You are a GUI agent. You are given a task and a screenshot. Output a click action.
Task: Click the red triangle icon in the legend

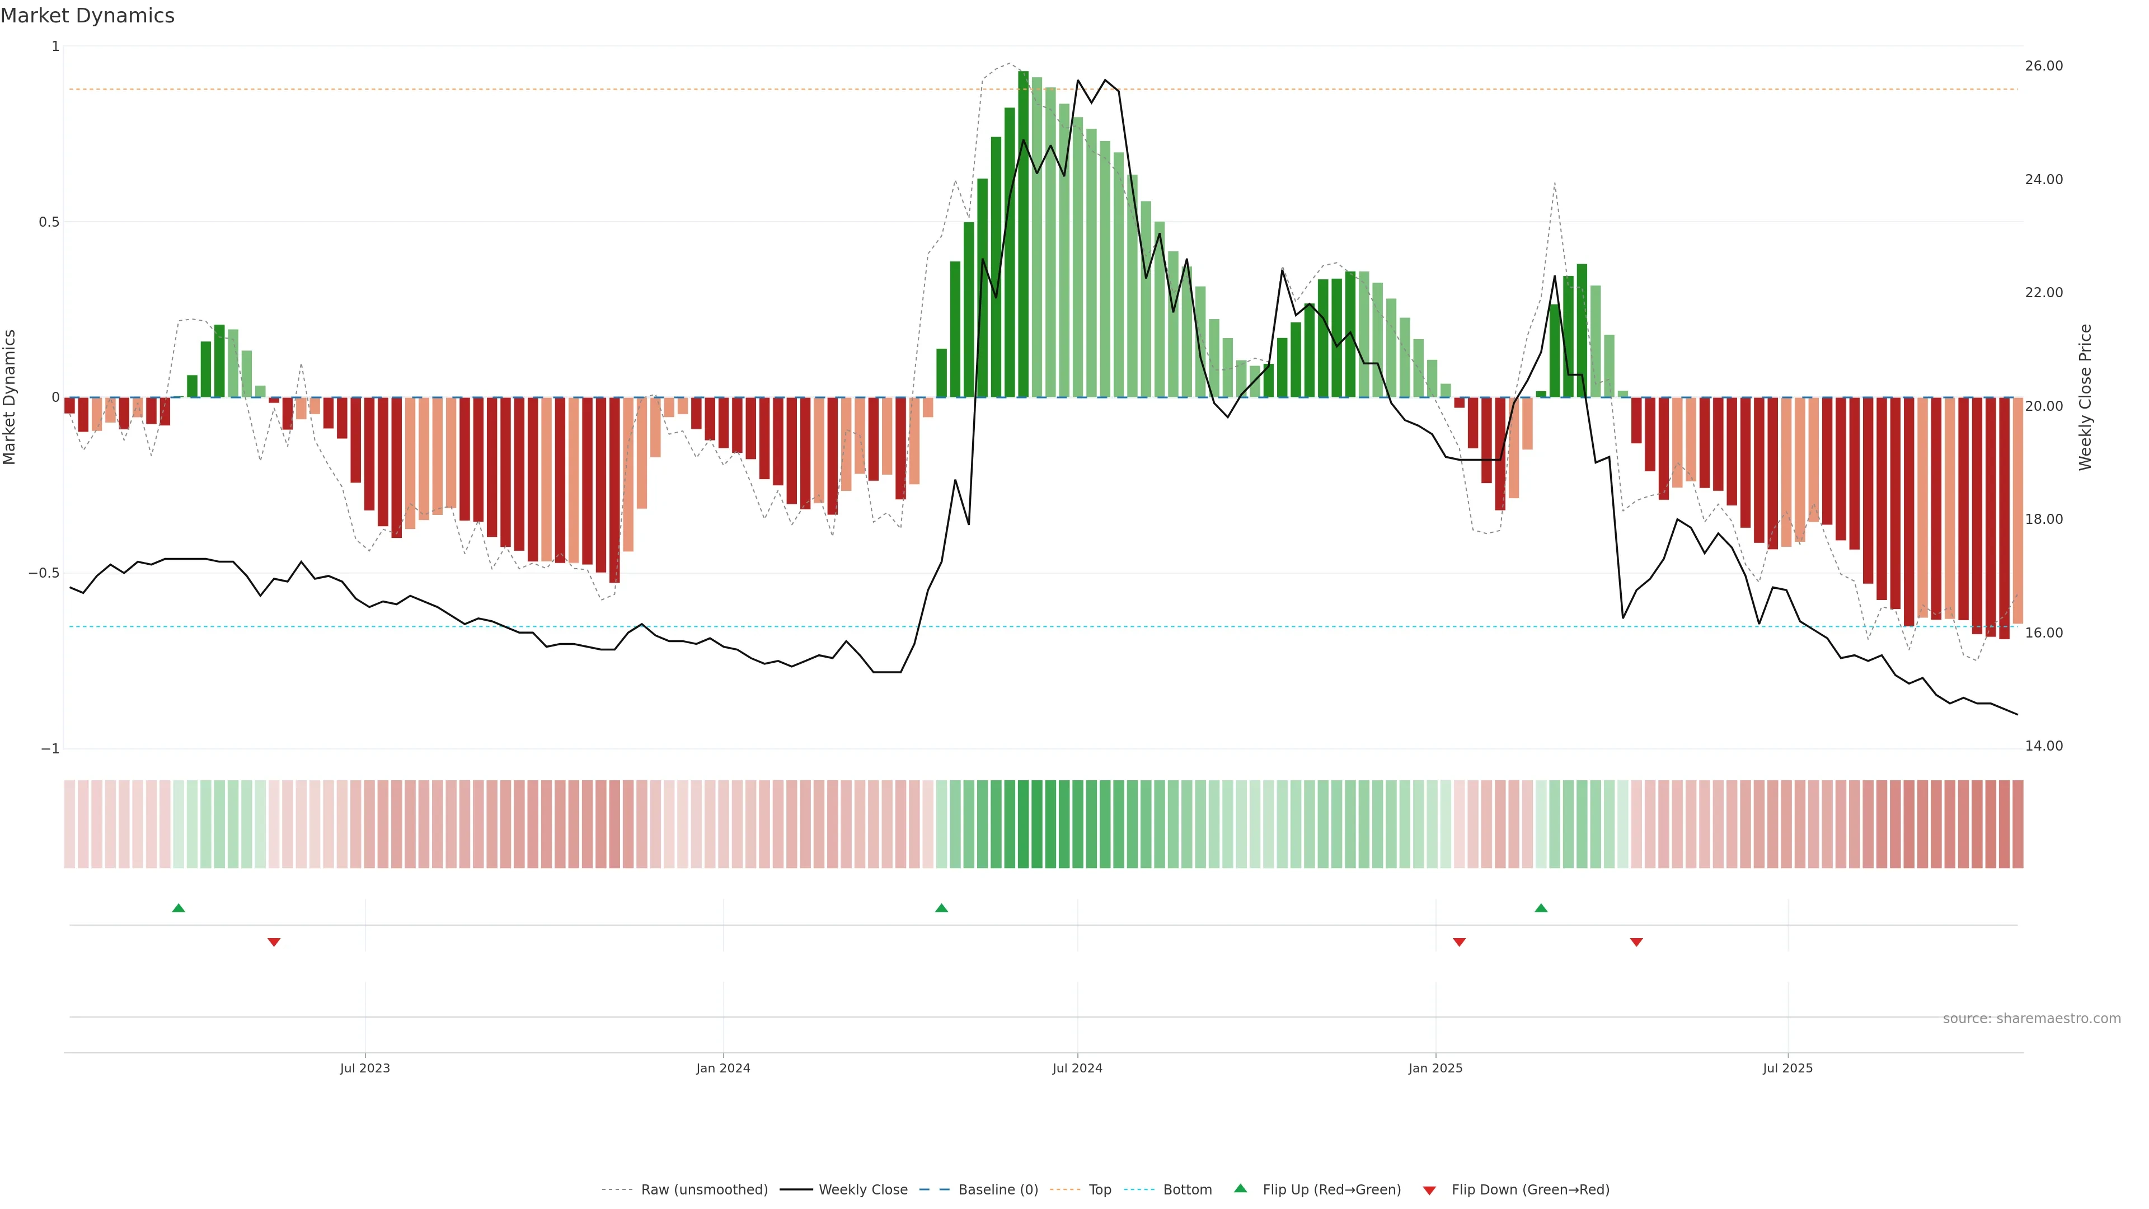coord(1429,1191)
